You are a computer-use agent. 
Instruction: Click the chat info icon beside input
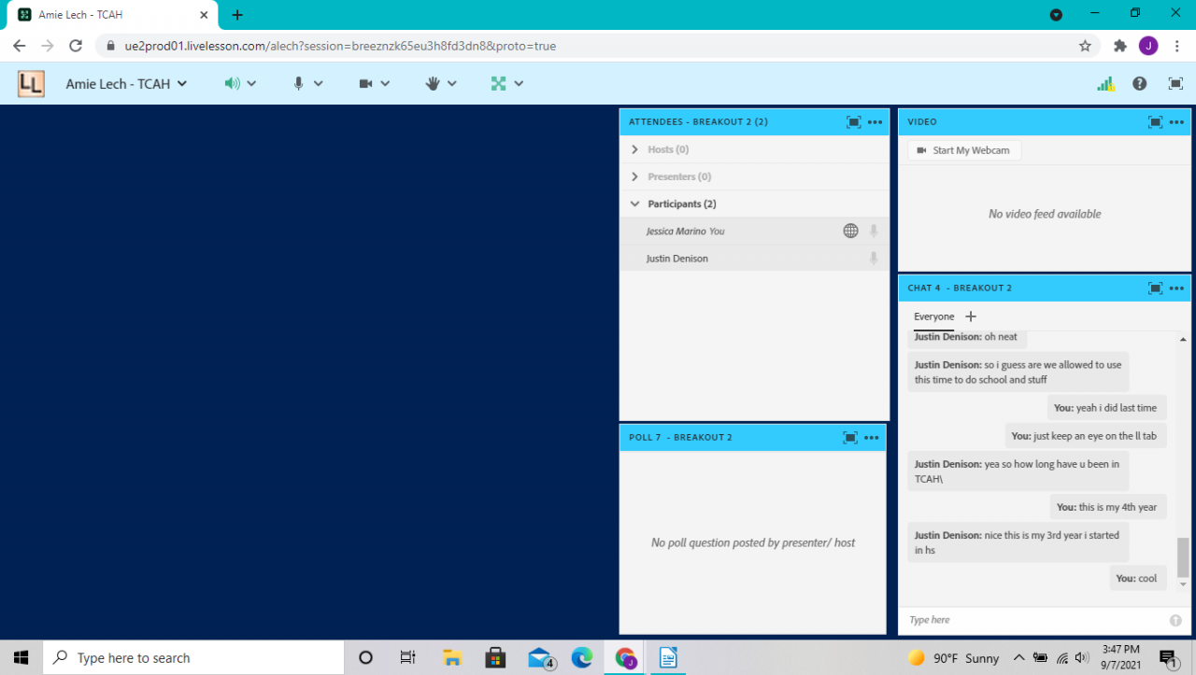click(x=1175, y=620)
